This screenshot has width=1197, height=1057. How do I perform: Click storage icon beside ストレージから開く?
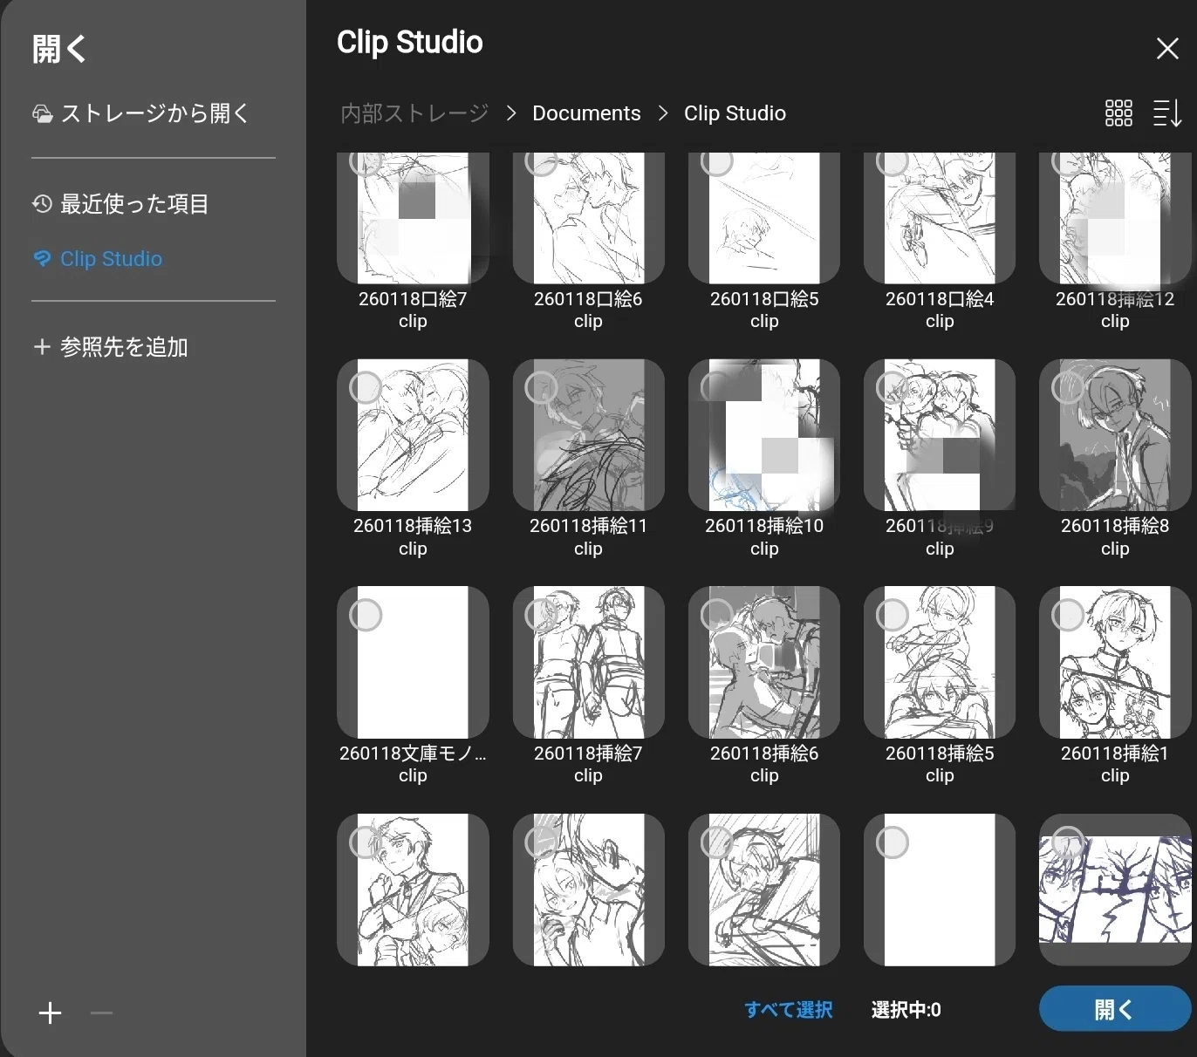[42, 114]
